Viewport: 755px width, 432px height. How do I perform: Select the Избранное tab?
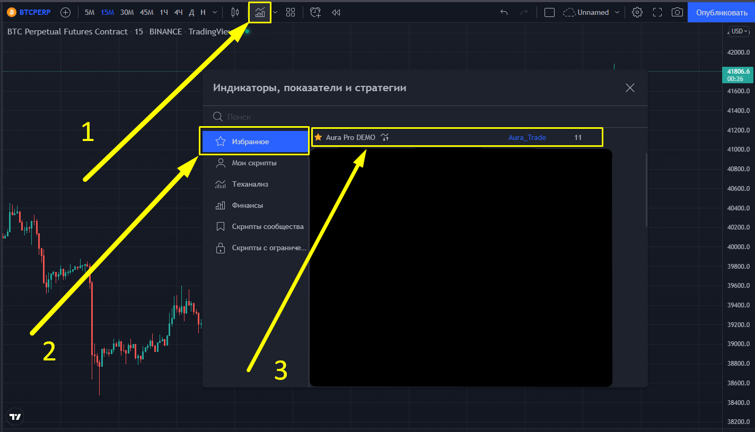pos(255,142)
